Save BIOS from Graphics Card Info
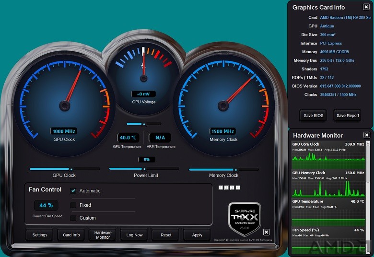 313,116
